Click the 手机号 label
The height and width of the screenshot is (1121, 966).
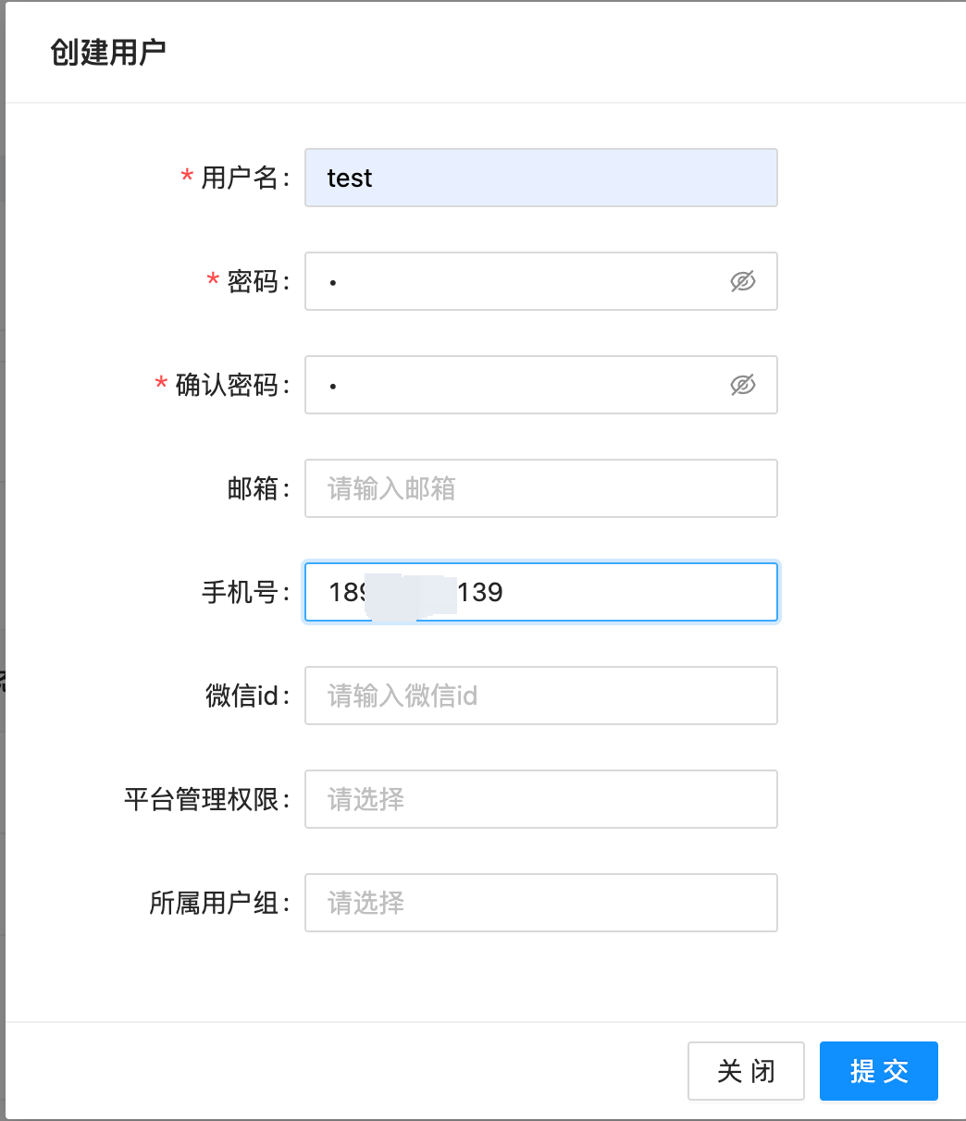(x=240, y=592)
